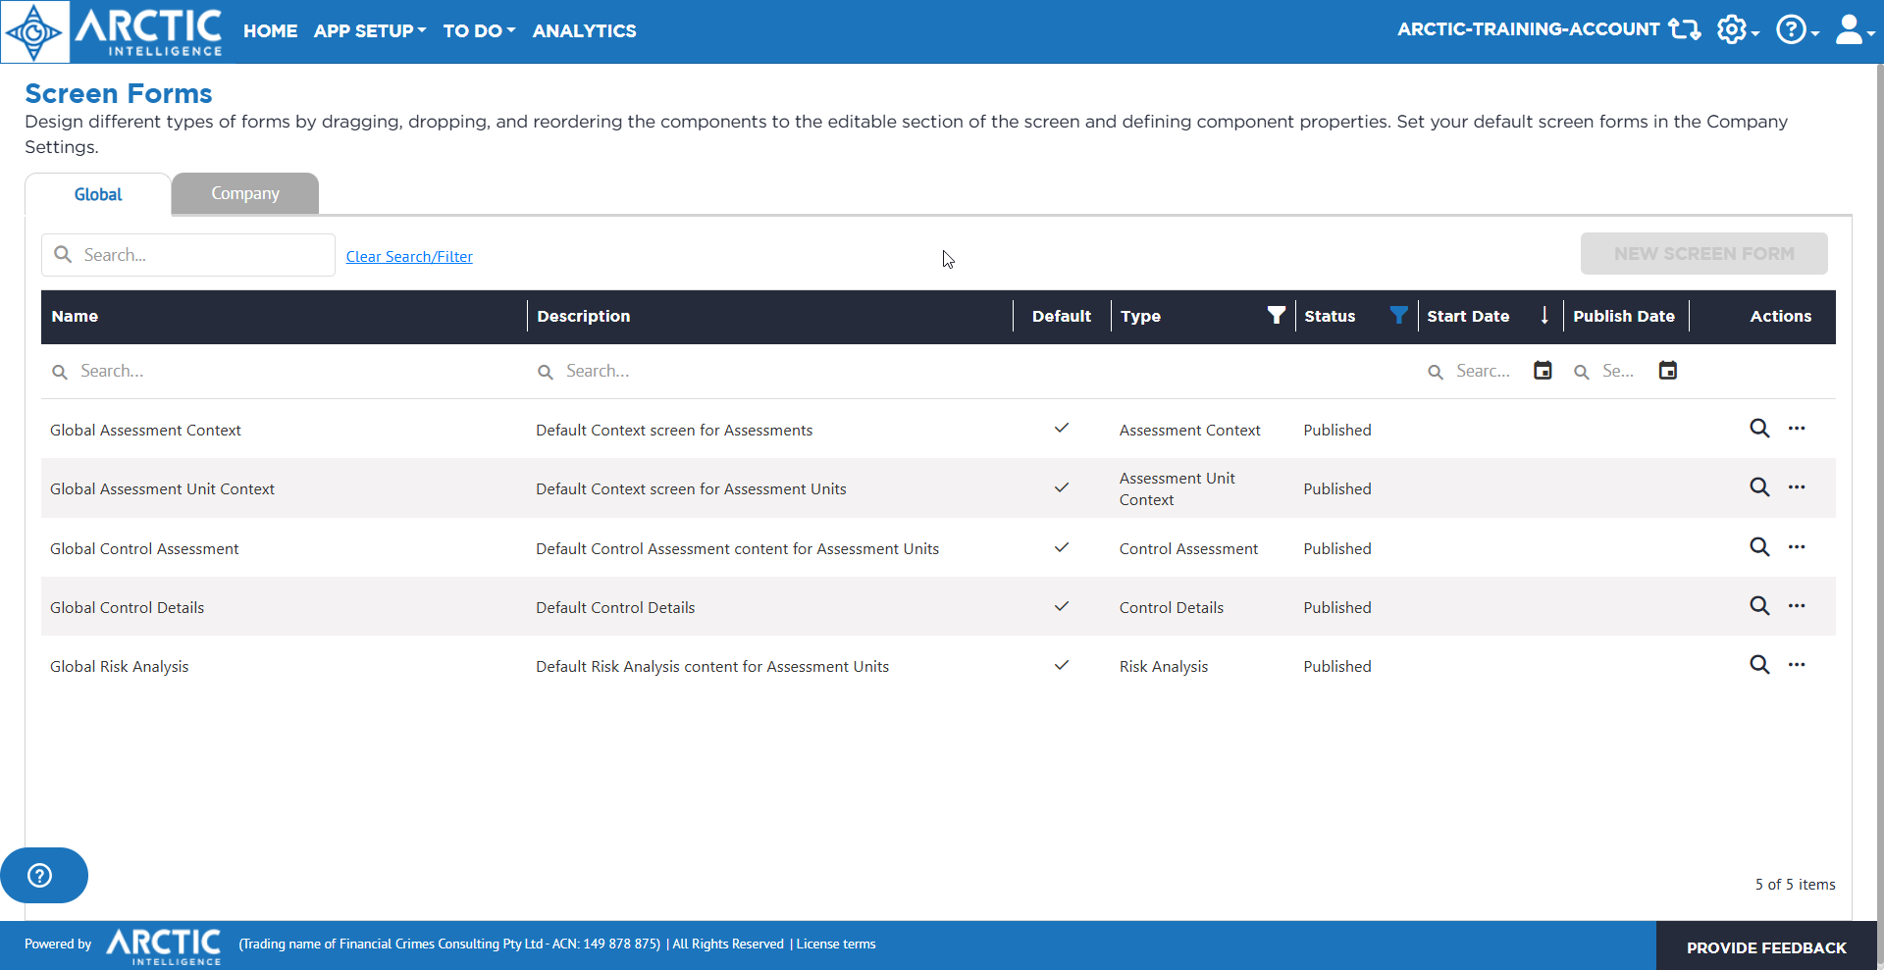Switch to the Company tab
This screenshot has width=1884, height=970.
(x=245, y=194)
